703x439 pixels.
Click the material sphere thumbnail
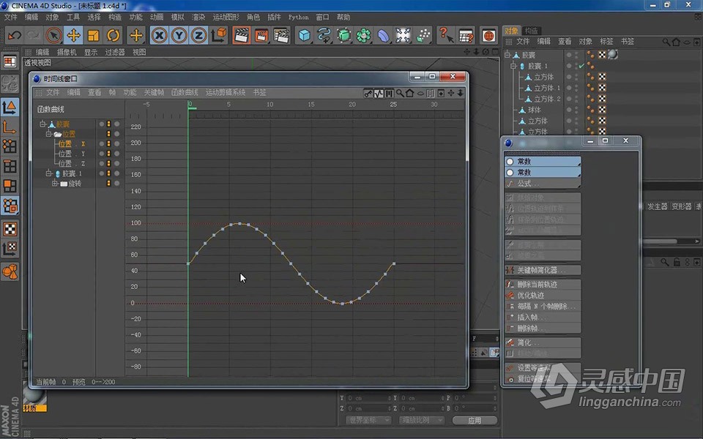coord(34,395)
